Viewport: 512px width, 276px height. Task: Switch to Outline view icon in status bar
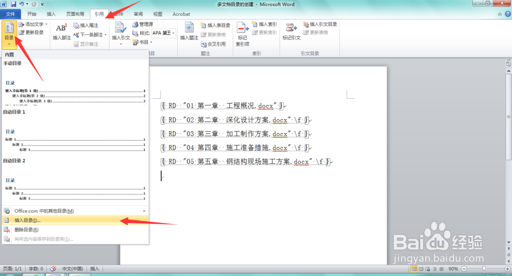[434, 269]
